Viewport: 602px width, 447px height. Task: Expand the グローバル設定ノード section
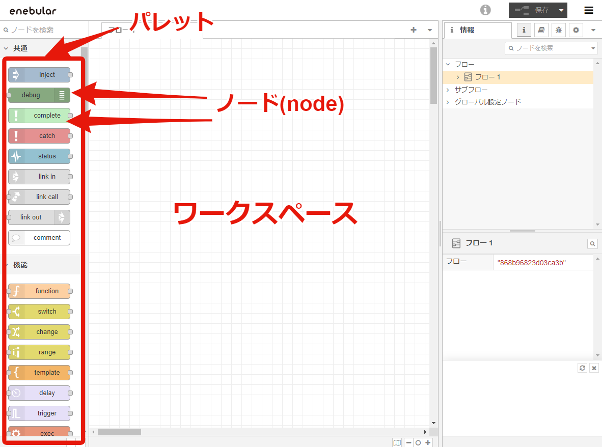click(448, 102)
